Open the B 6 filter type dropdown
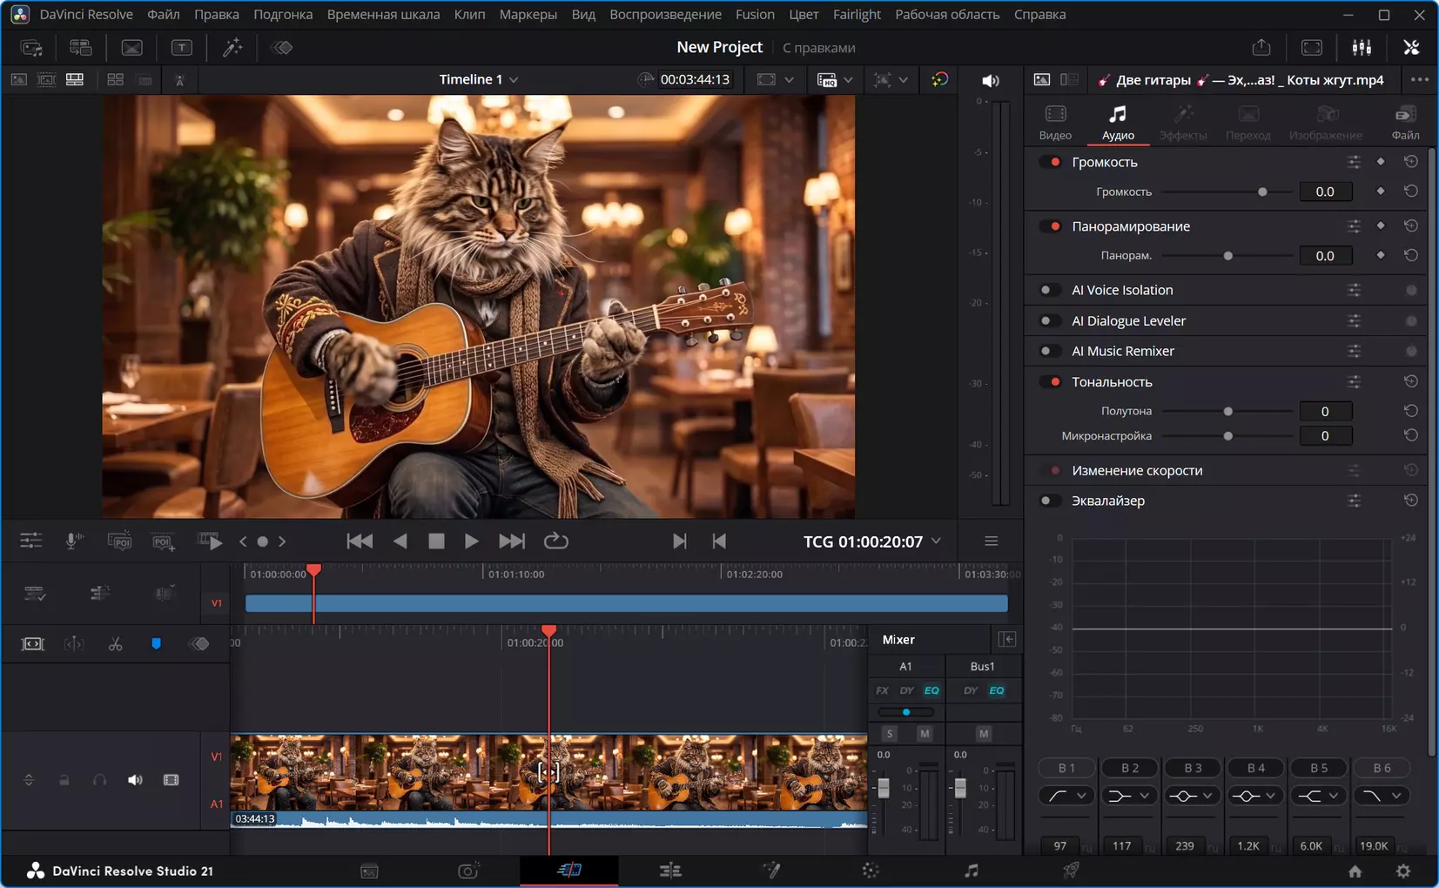Screen dimensions: 1439x888 (x=1396, y=796)
